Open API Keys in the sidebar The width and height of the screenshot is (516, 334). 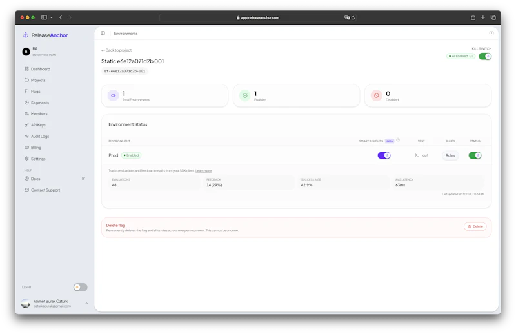tap(35, 125)
